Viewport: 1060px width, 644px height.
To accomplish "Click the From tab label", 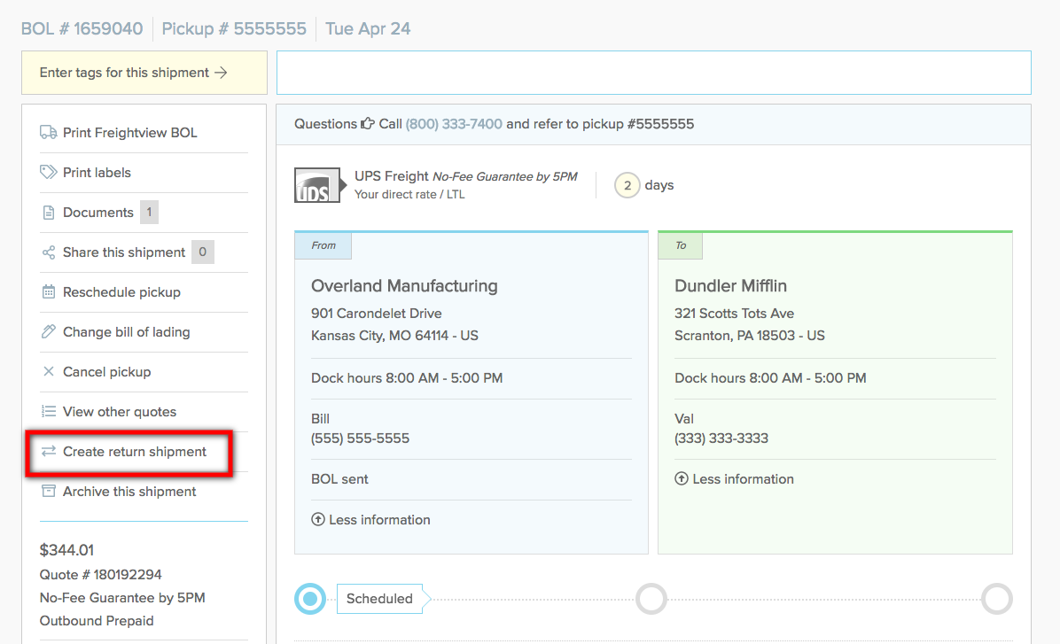I will (x=323, y=245).
